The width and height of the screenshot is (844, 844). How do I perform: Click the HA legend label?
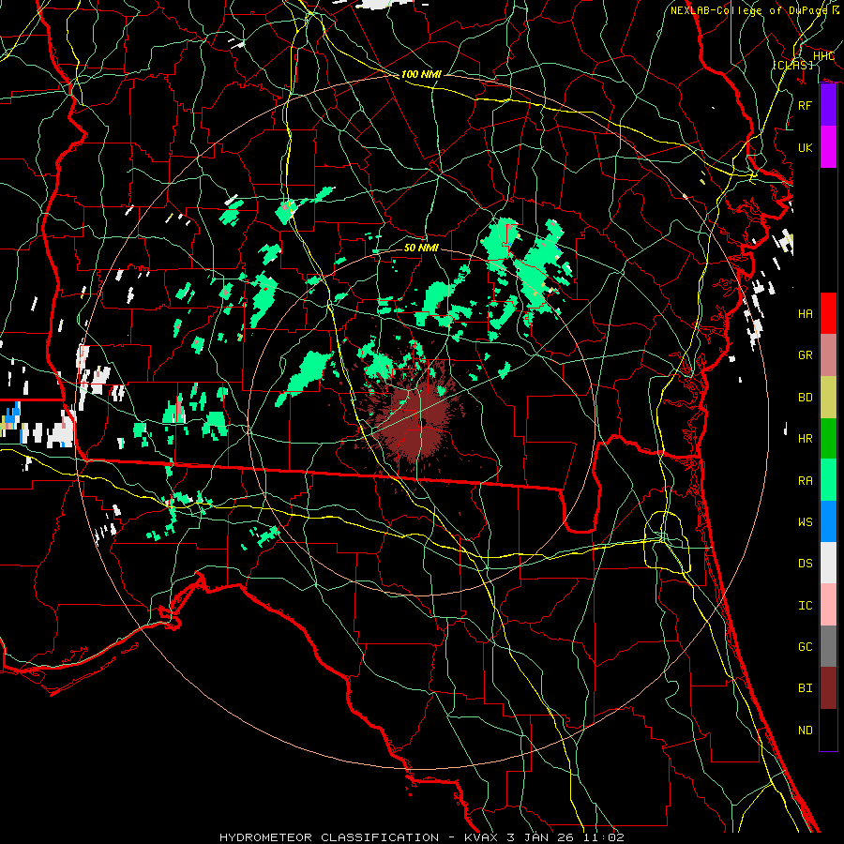(x=805, y=313)
